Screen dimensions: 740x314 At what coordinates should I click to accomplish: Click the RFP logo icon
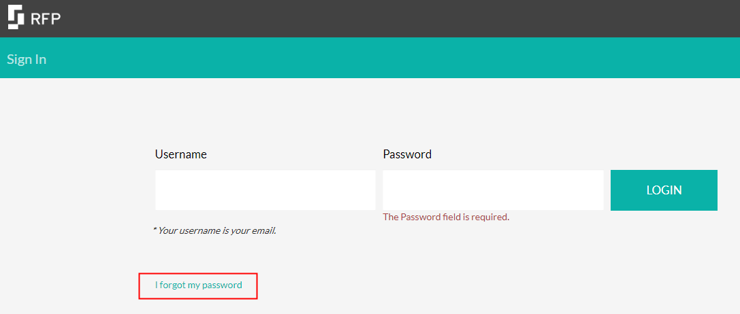[16, 17]
